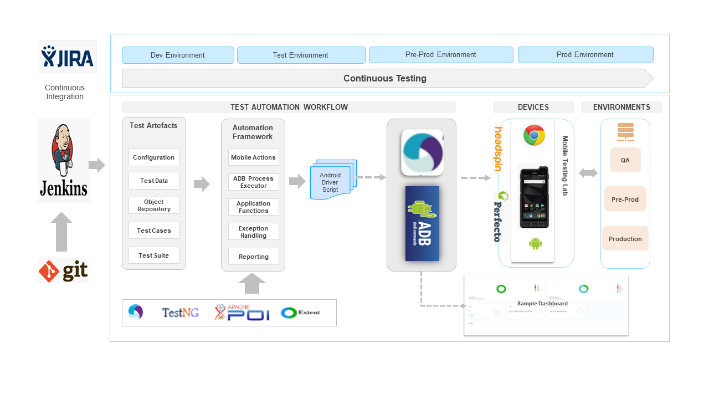Click the ADB Process Executor box
The height and width of the screenshot is (399, 709).
(253, 182)
